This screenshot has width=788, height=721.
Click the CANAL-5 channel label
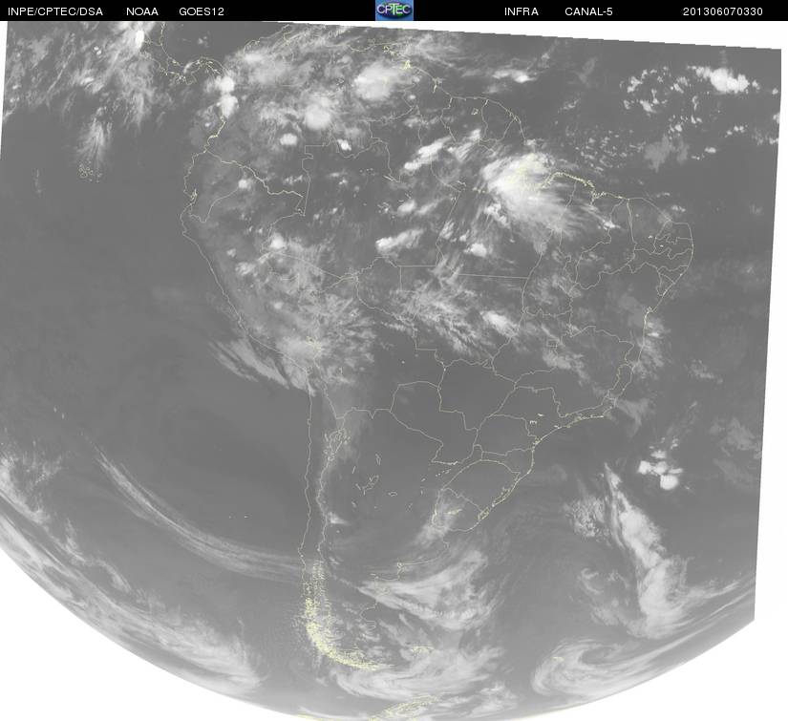[588, 11]
